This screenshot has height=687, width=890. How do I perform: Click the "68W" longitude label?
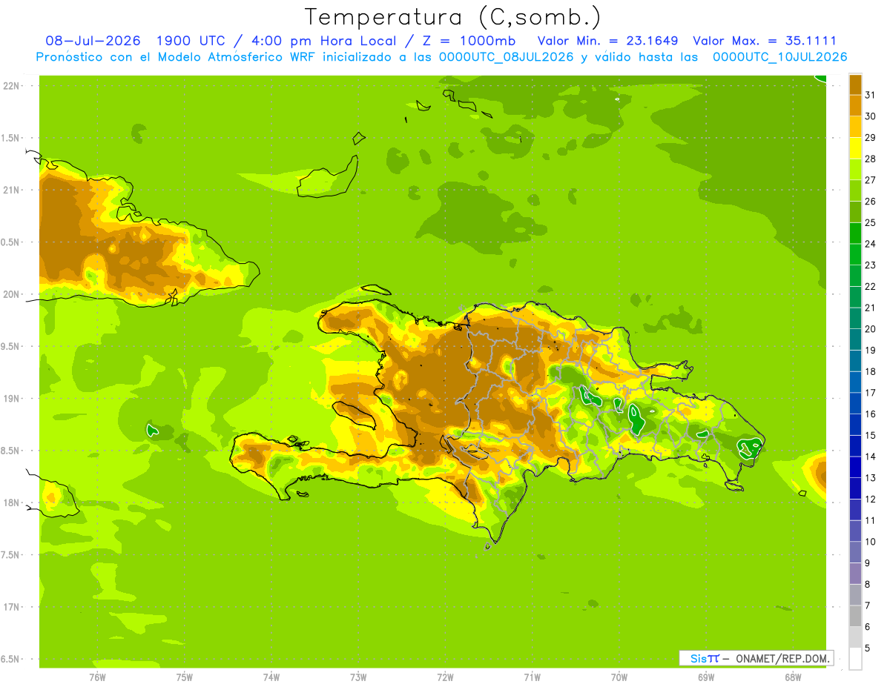[x=793, y=677]
